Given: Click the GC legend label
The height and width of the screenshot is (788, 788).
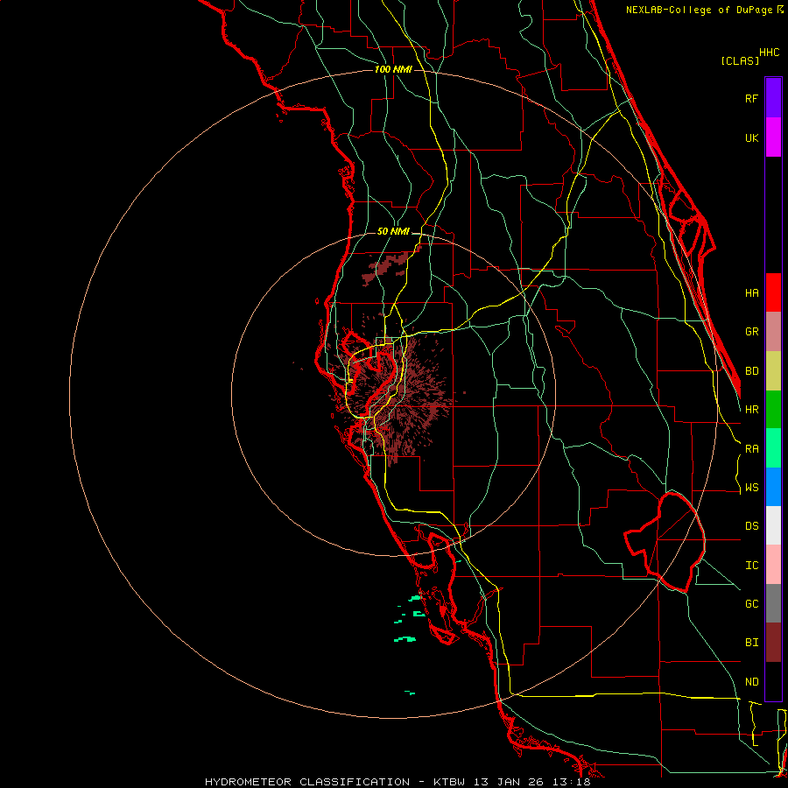Looking at the screenshot, I should tap(751, 604).
